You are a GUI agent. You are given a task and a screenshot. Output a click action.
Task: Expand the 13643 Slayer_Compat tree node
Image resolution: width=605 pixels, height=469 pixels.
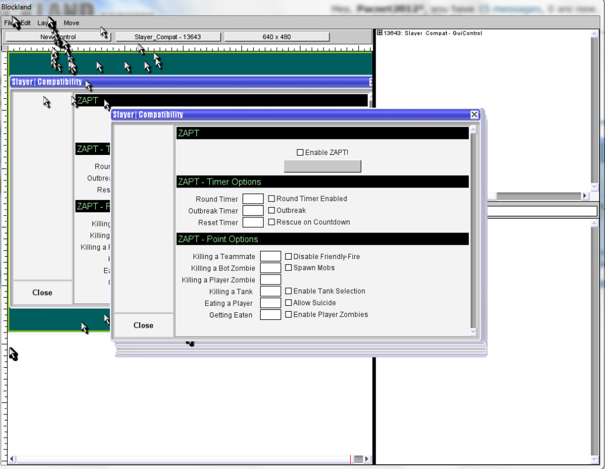[379, 33]
